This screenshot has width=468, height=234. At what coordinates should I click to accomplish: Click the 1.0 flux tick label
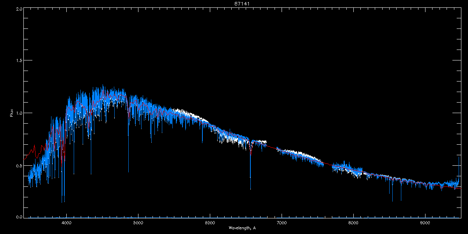tap(19, 113)
